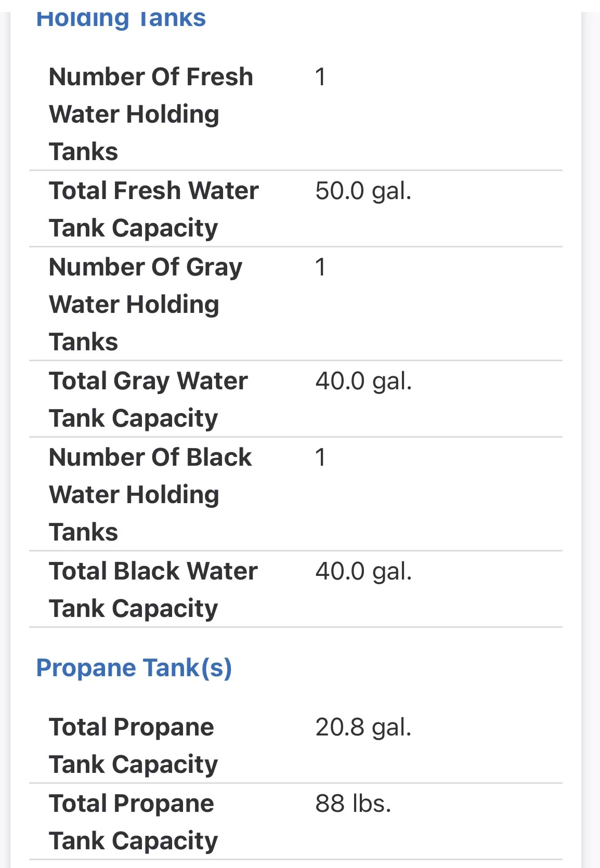The width and height of the screenshot is (600, 868).
Task: Select the propane capacity label beside 20.8 gal.
Action: (133, 745)
